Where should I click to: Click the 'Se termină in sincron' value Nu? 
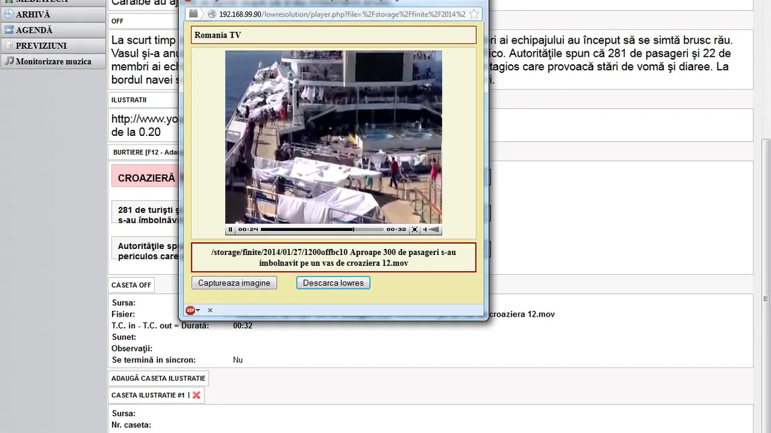(x=237, y=360)
